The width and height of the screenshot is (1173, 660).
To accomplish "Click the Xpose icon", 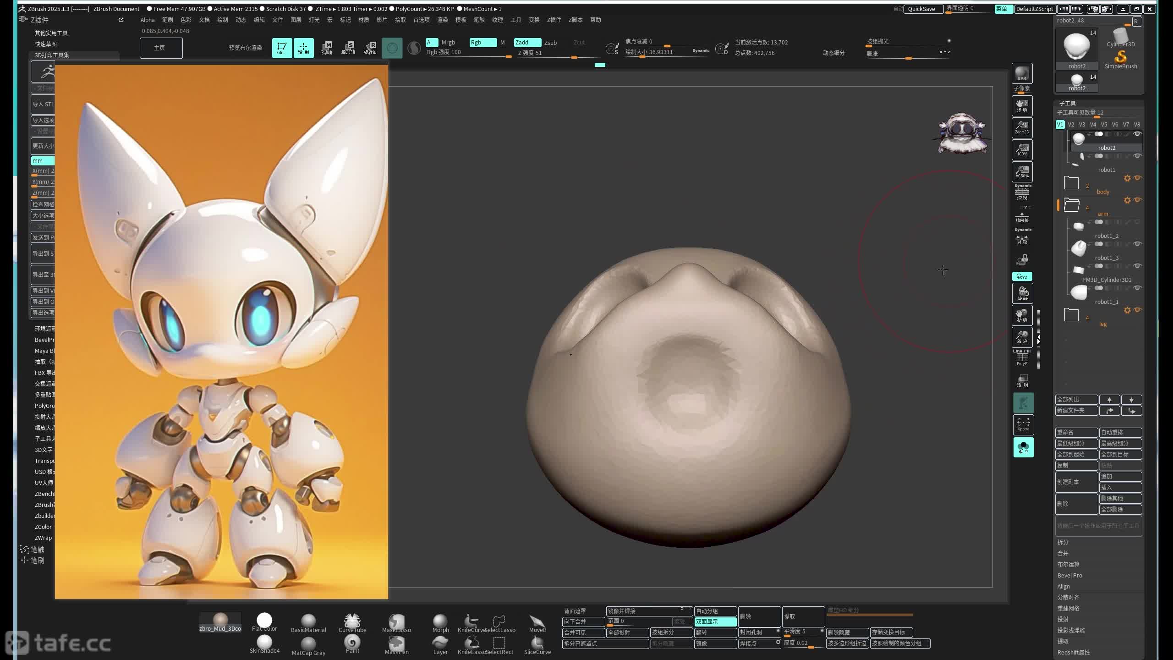I will coord(1023,424).
